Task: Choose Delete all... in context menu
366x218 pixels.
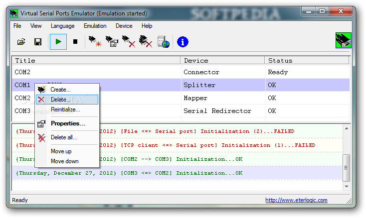Action: tap(67, 137)
